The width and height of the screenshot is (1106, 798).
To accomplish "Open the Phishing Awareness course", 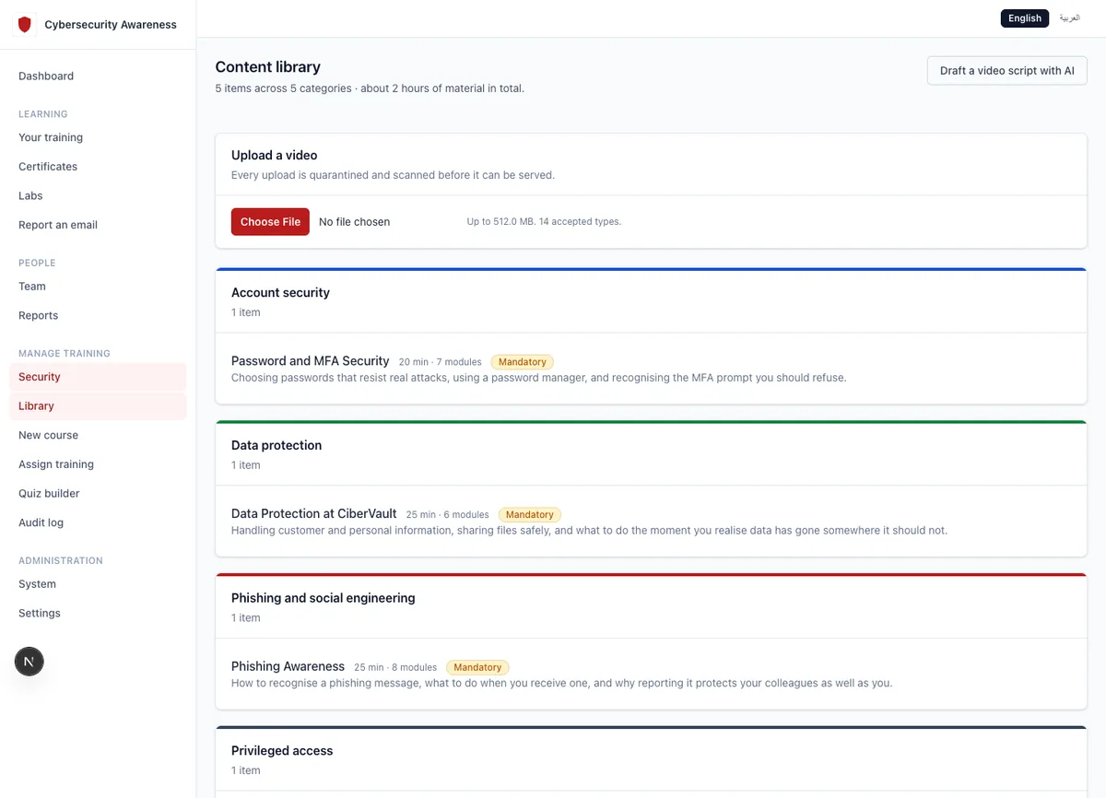I will 288,666.
